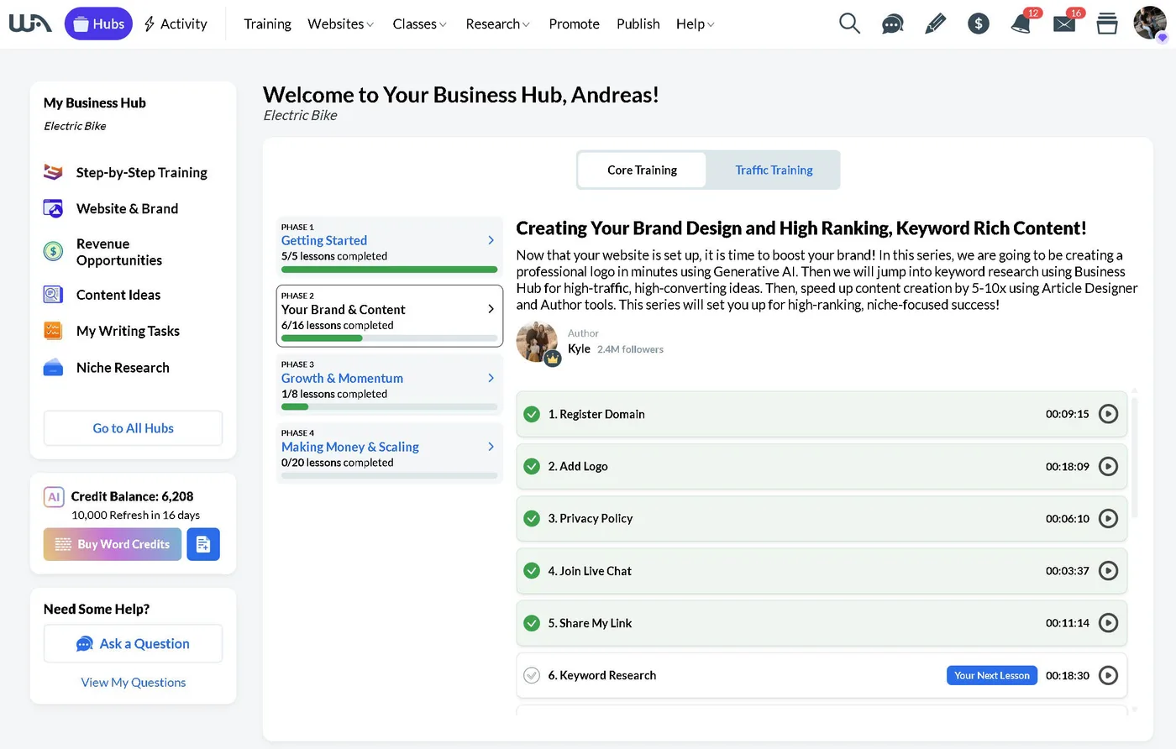Click the AI credit balance icon

tap(54, 497)
